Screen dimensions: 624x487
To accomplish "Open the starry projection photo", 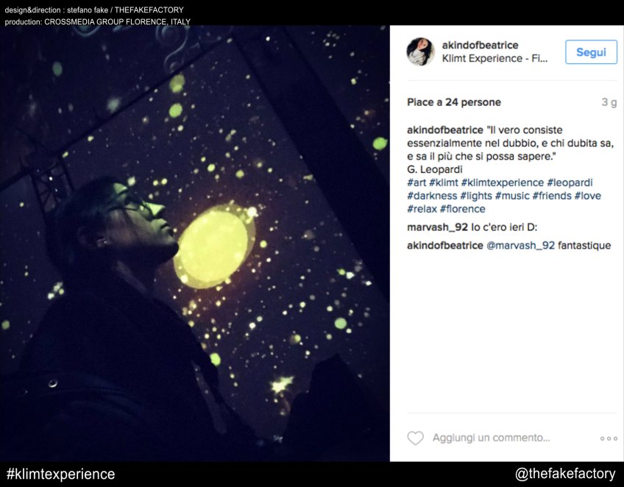I will [194, 243].
